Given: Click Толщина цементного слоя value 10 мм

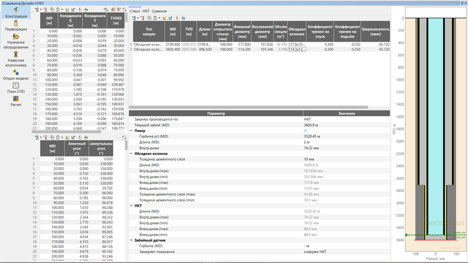Looking at the screenshot, I should (309, 159).
